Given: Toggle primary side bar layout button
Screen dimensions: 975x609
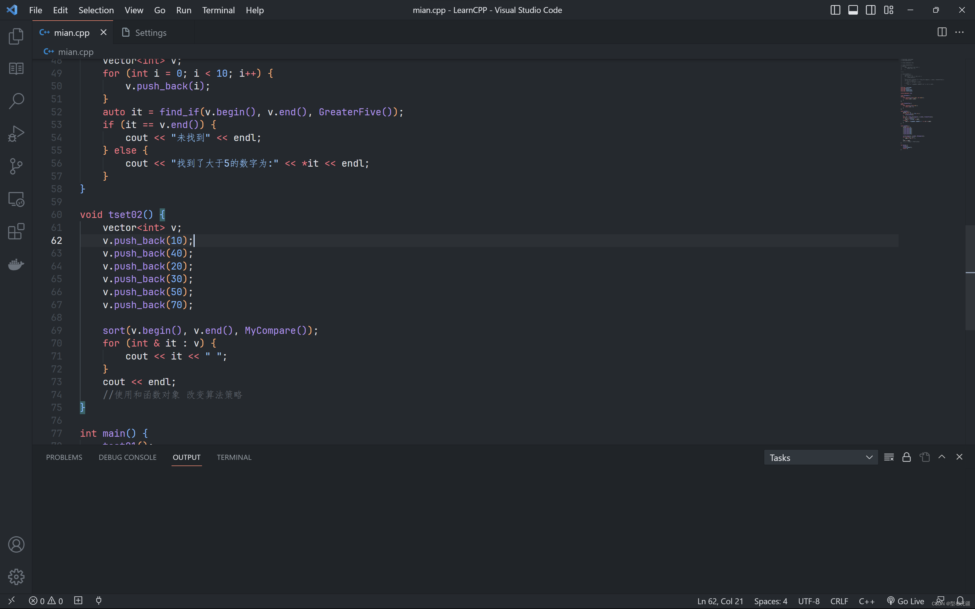Looking at the screenshot, I should point(835,10).
